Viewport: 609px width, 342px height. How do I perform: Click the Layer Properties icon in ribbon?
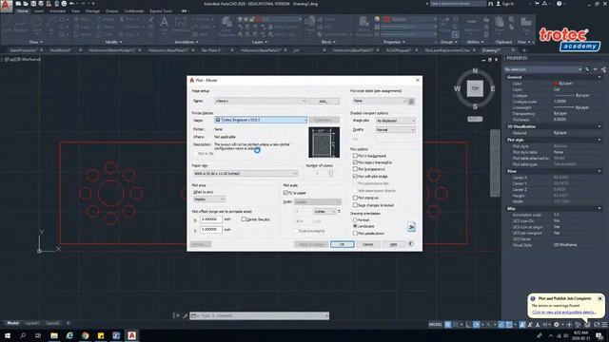click(226, 26)
